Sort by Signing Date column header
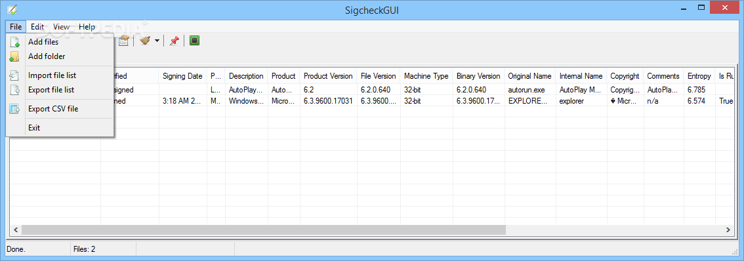The width and height of the screenshot is (744, 261). pyautogui.click(x=182, y=76)
